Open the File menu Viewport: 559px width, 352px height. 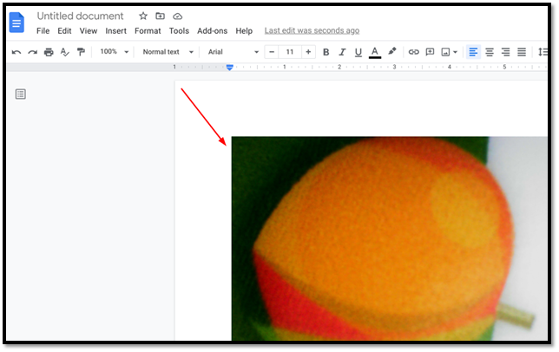click(43, 31)
